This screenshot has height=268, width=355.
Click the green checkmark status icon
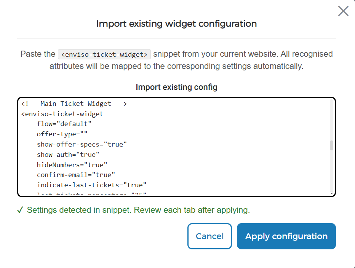20,210
